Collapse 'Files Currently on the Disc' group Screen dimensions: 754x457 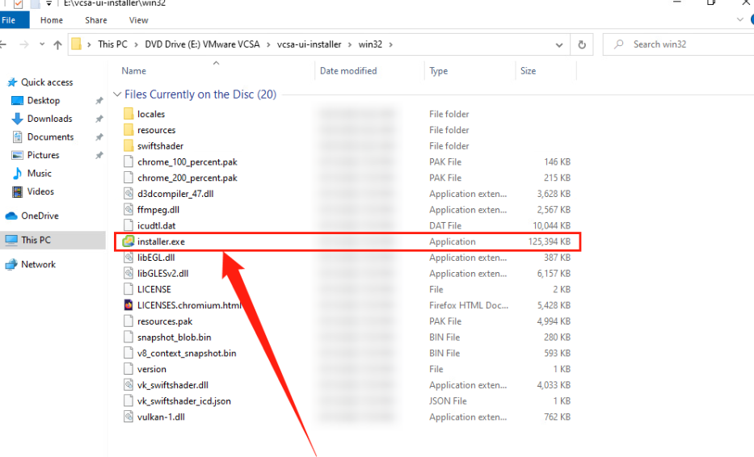(117, 94)
